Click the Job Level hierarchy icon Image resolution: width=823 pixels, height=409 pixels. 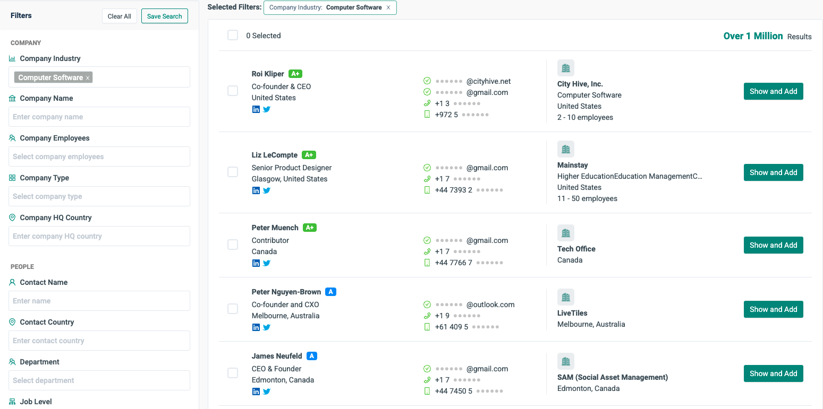tap(12, 402)
